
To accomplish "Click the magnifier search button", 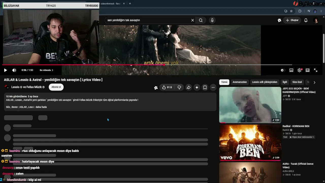I will click(x=201, y=20).
